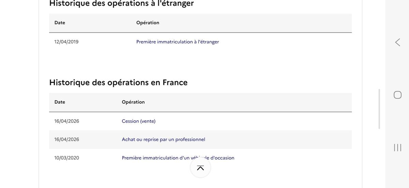The image size is (409, 188).
Task: Click 'Historique des opérations en France' heading
Action: pyautogui.click(x=118, y=82)
